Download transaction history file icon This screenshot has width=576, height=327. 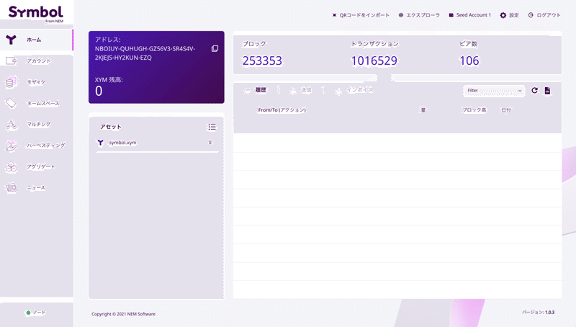[547, 90]
